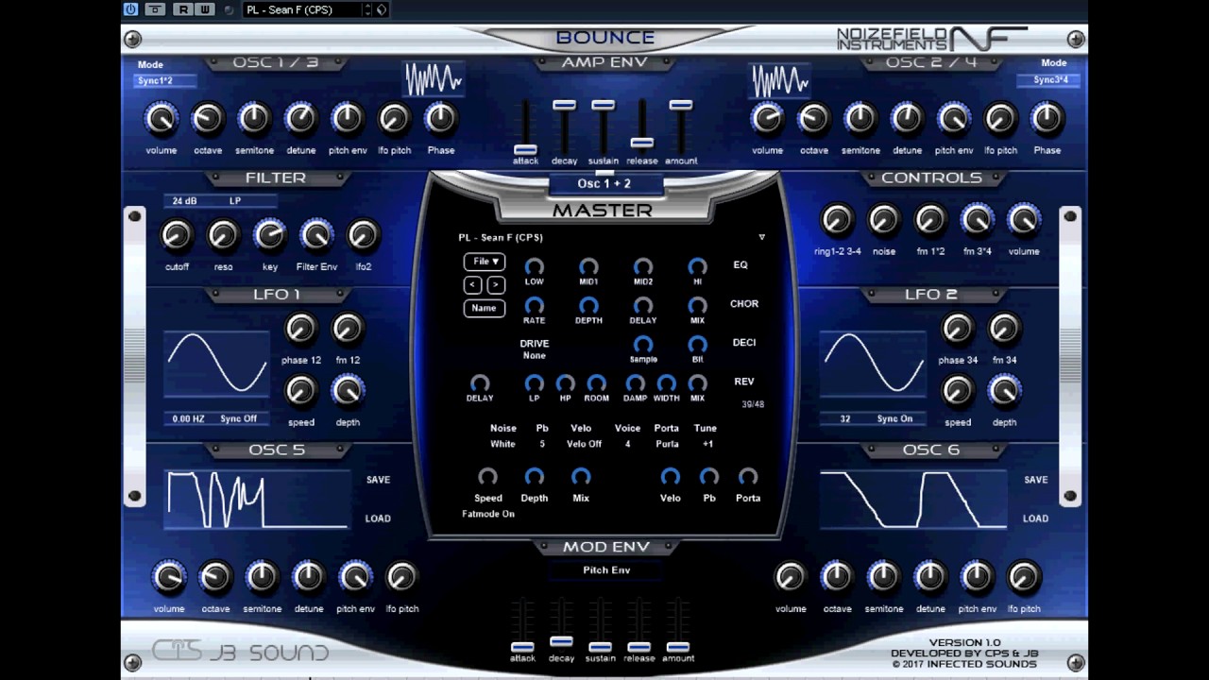Click SAVE for OSC 6
The image size is (1209, 680).
click(1036, 480)
